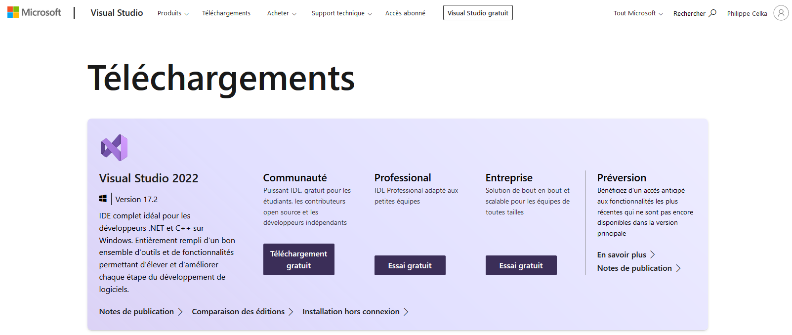The image size is (792, 335).
Task: Click the Rechercher magnifier icon
Action: (x=712, y=13)
